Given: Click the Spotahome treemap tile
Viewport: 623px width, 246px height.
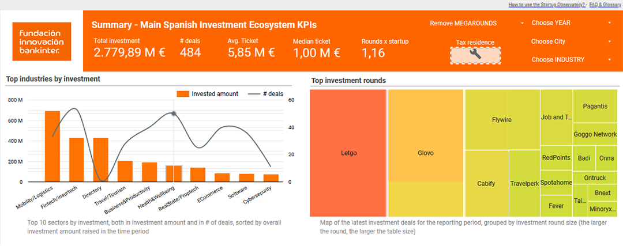Looking at the screenshot, I should click(556, 183).
